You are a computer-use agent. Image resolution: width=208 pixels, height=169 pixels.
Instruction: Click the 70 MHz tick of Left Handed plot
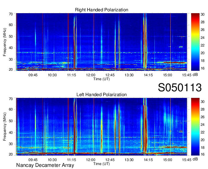point(11,99)
